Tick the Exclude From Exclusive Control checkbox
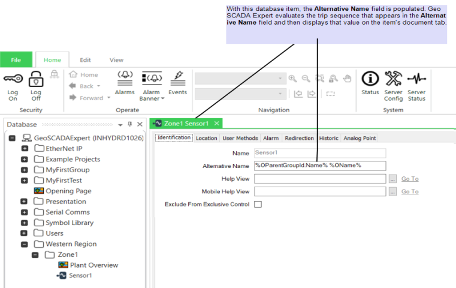This screenshot has width=456, height=288. [258, 205]
